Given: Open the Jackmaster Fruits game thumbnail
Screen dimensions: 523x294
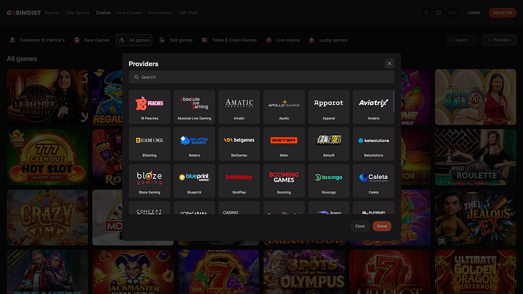Looking at the screenshot, I should coord(133,272).
